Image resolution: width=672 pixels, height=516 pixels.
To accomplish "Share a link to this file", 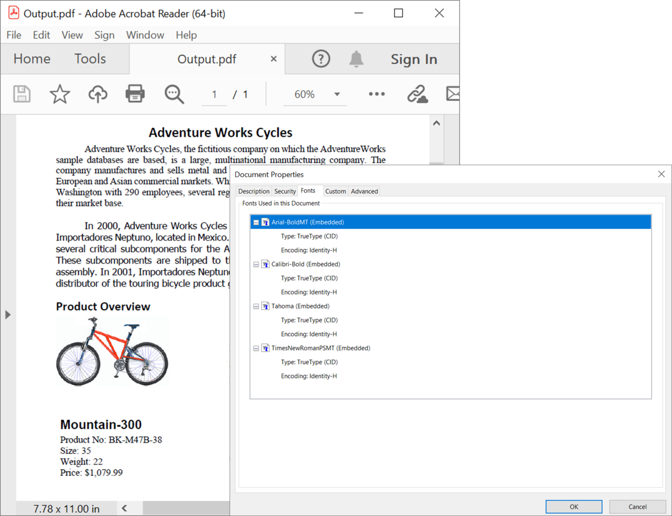I will click(417, 94).
